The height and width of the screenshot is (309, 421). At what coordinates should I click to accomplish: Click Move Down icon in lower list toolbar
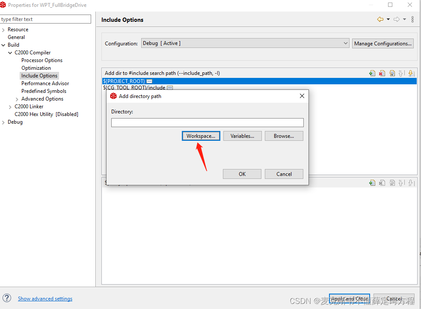point(411,183)
